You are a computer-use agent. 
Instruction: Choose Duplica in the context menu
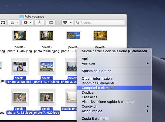[114, 92]
